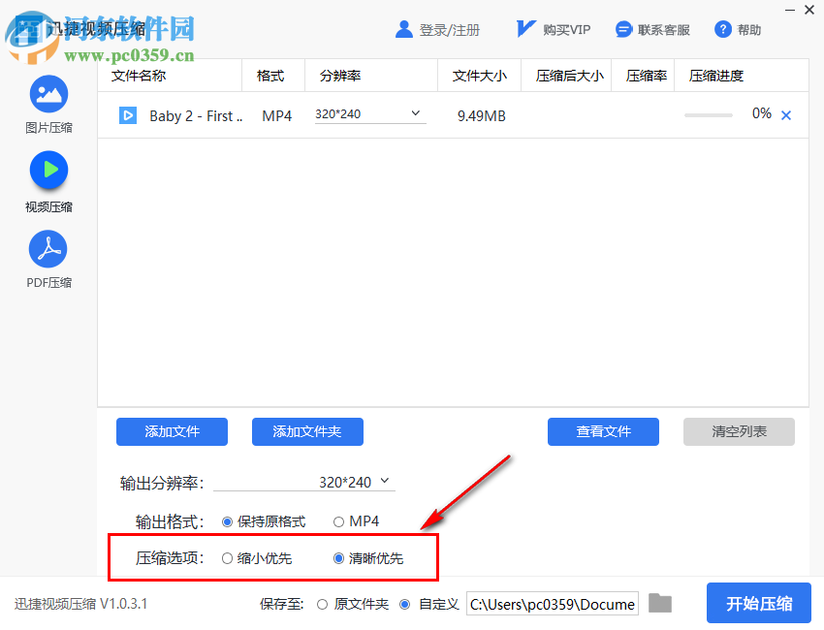Click the play icon next to Baby 2 video

click(128, 115)
